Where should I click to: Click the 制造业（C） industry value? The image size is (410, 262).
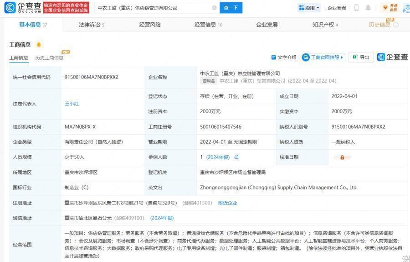coord(77,188)
